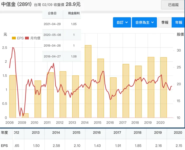The height and width of the screenshot is (150, 185).
Task: Click the 1.91 EPS table value
Action: tap(118, 146)
